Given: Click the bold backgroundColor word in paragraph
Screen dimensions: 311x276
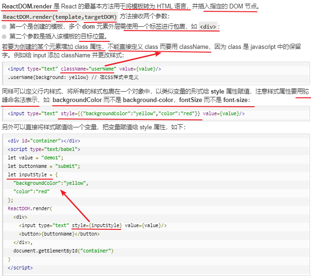Looking at the screenshot, I should tap(77, 100).
